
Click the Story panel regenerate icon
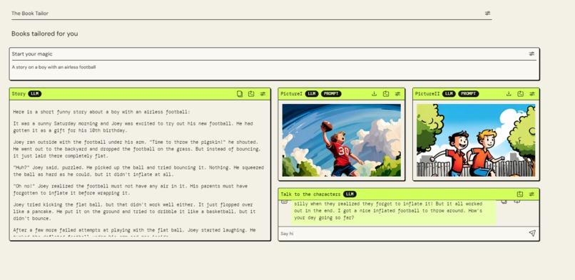pos(251,94)
